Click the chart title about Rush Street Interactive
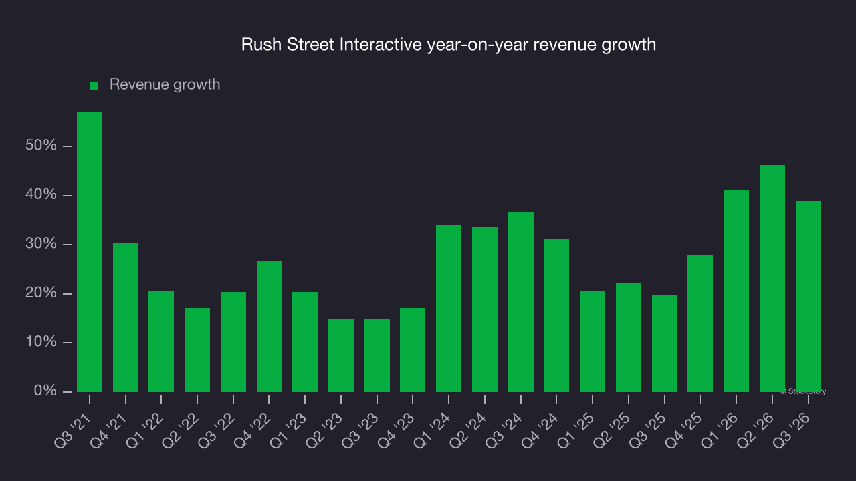This screenshot has width=856, height=481. coord(449,45)
